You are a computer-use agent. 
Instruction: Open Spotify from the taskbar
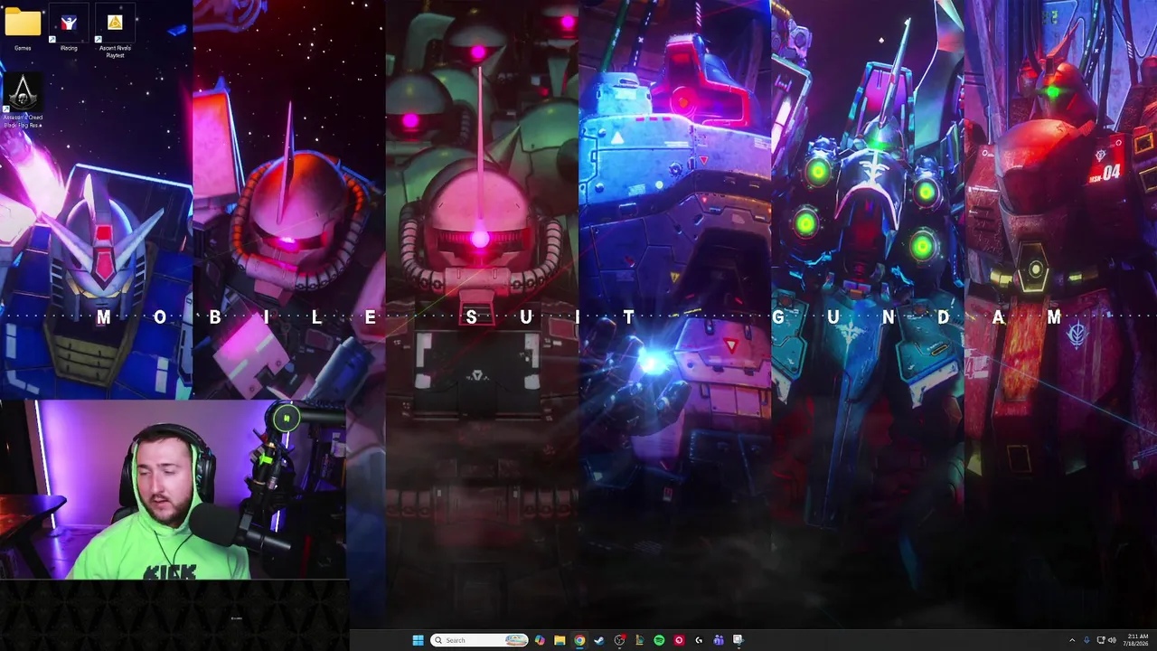659,640
